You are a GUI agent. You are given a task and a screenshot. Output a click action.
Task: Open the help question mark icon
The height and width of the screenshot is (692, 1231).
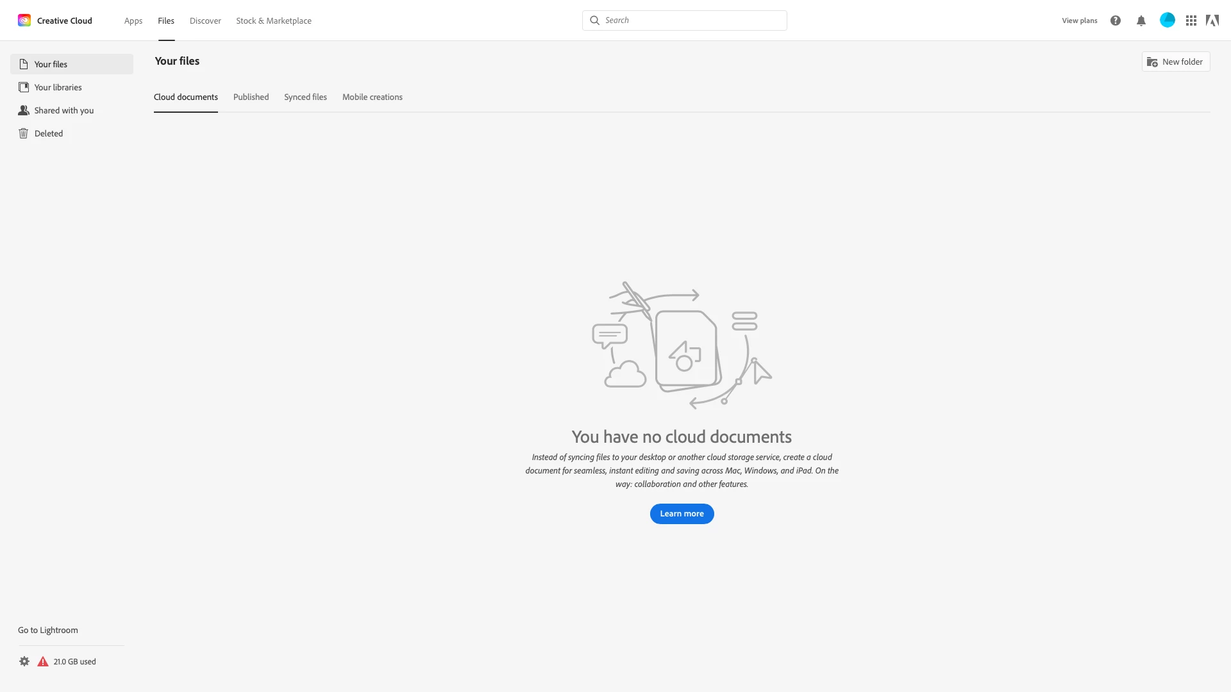click(1116, 21)
